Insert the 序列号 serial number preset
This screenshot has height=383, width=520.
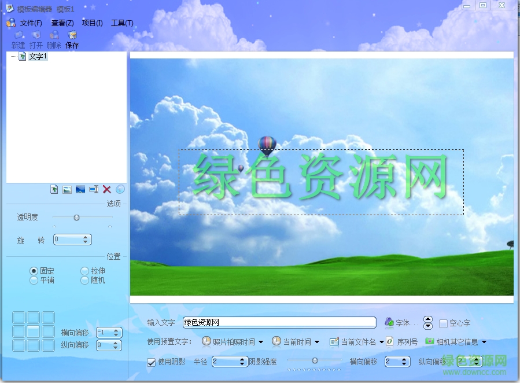pos(402,342)
